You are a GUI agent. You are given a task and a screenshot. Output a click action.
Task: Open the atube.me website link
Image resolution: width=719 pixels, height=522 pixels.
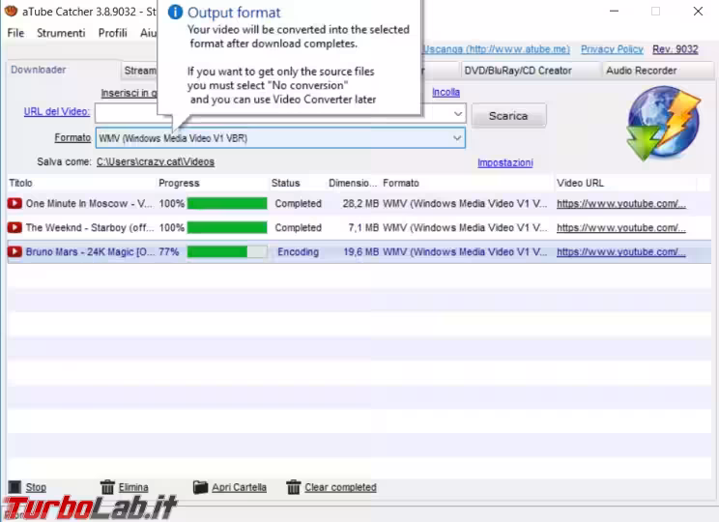pos(496,49)
